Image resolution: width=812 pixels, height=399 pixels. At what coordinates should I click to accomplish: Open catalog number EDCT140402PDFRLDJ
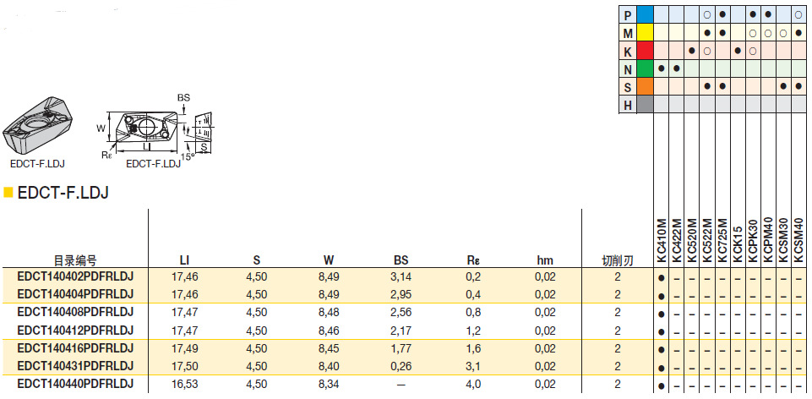(x=75, y=276)
